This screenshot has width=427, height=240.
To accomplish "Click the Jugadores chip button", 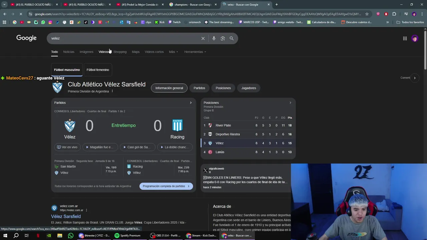I will coord(249,88).
